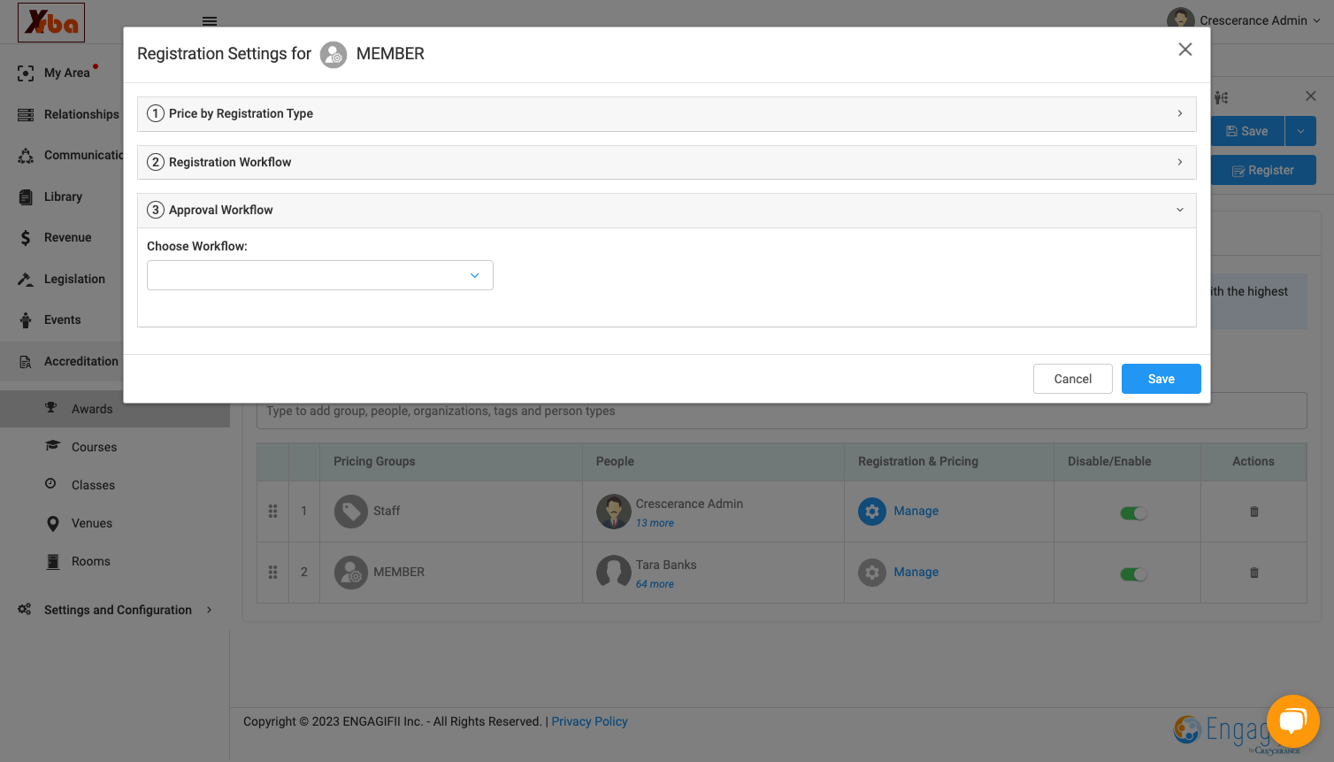The width and height of the screenshot is (1334, 762).
Task: Cancel the registration settings dialog
Action: [x=1073, y=379]
